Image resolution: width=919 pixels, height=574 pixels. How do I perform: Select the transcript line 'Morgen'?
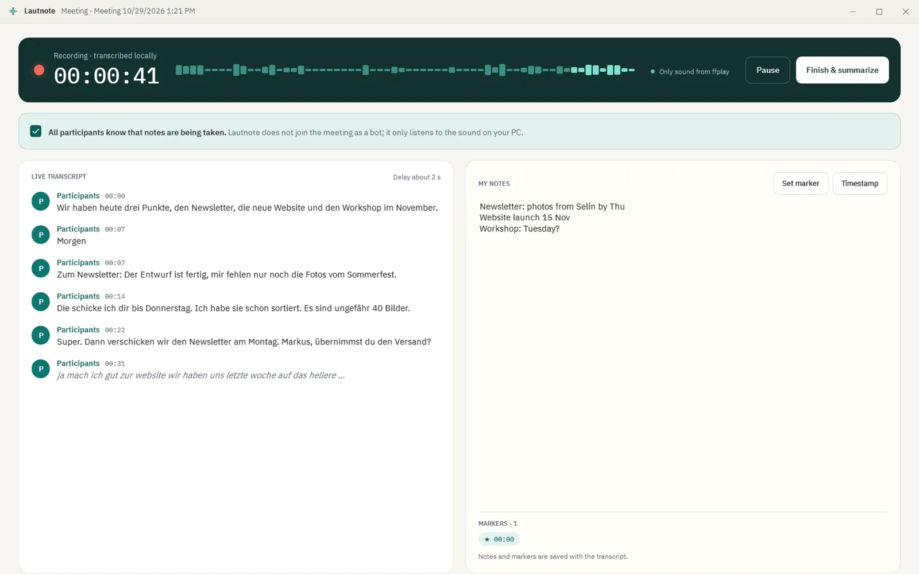(x=71, y=241)
